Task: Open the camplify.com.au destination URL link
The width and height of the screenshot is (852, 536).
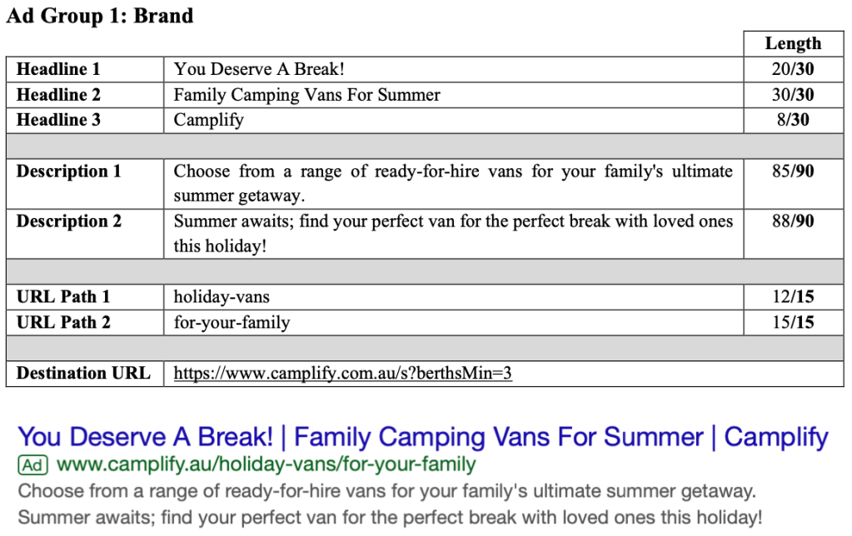Action: [342, 374]
